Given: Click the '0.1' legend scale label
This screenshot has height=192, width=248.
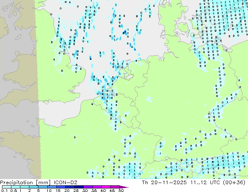Looking at the screenshot, I should point(4,190).
